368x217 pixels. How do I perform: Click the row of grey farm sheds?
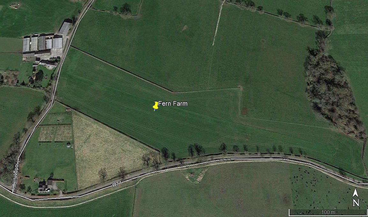[43, 43]
